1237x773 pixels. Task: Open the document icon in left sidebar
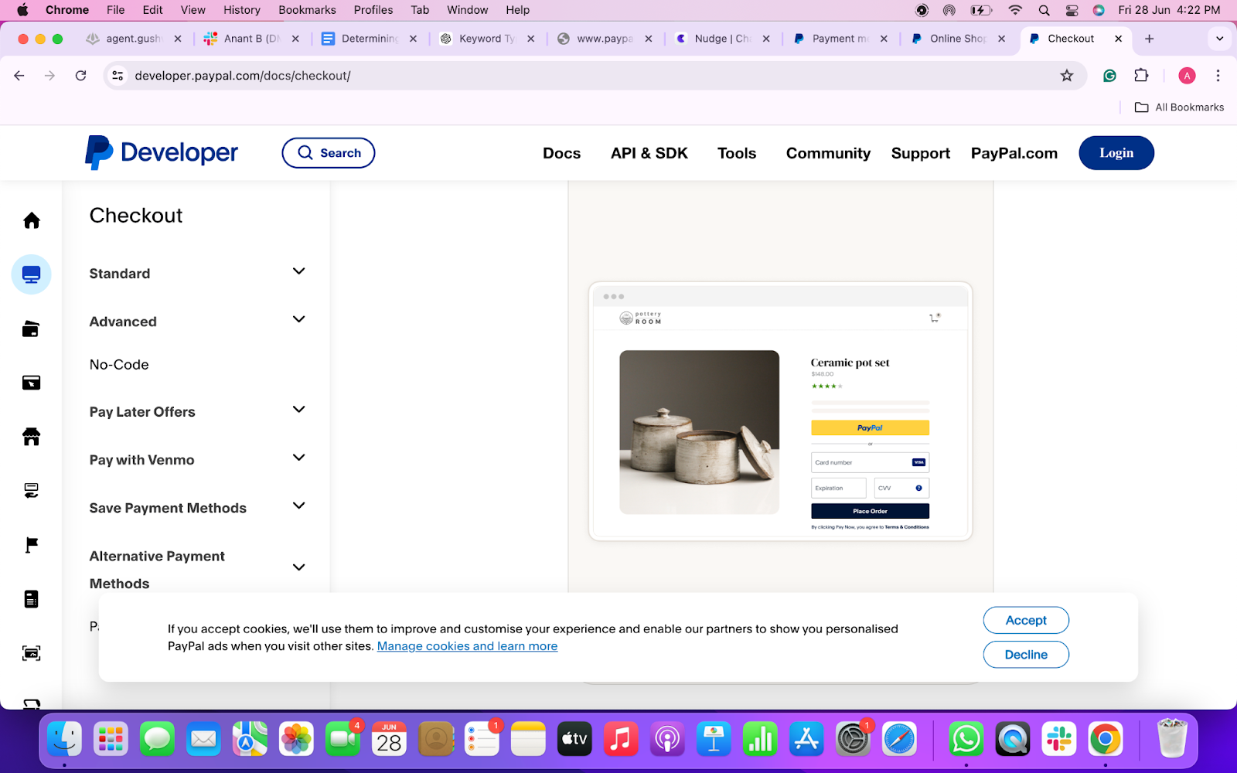[32, 599]
